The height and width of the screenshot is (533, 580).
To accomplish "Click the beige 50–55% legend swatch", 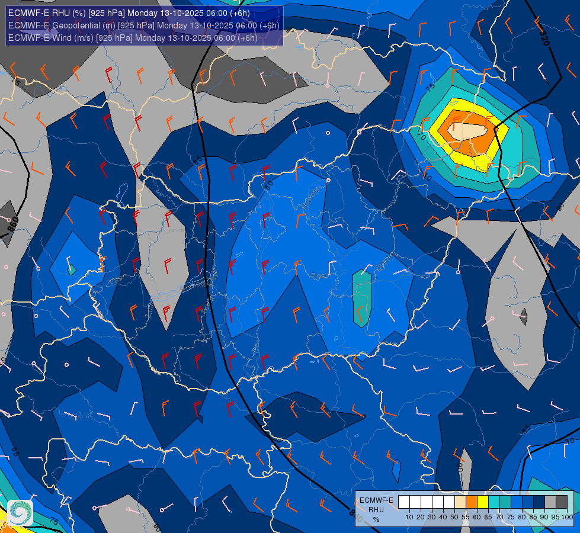I will pos(460,502).
